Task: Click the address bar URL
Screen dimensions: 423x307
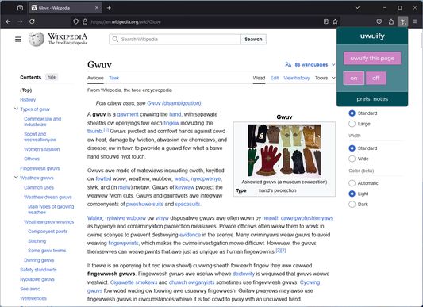Action: (x=125, y=22)
